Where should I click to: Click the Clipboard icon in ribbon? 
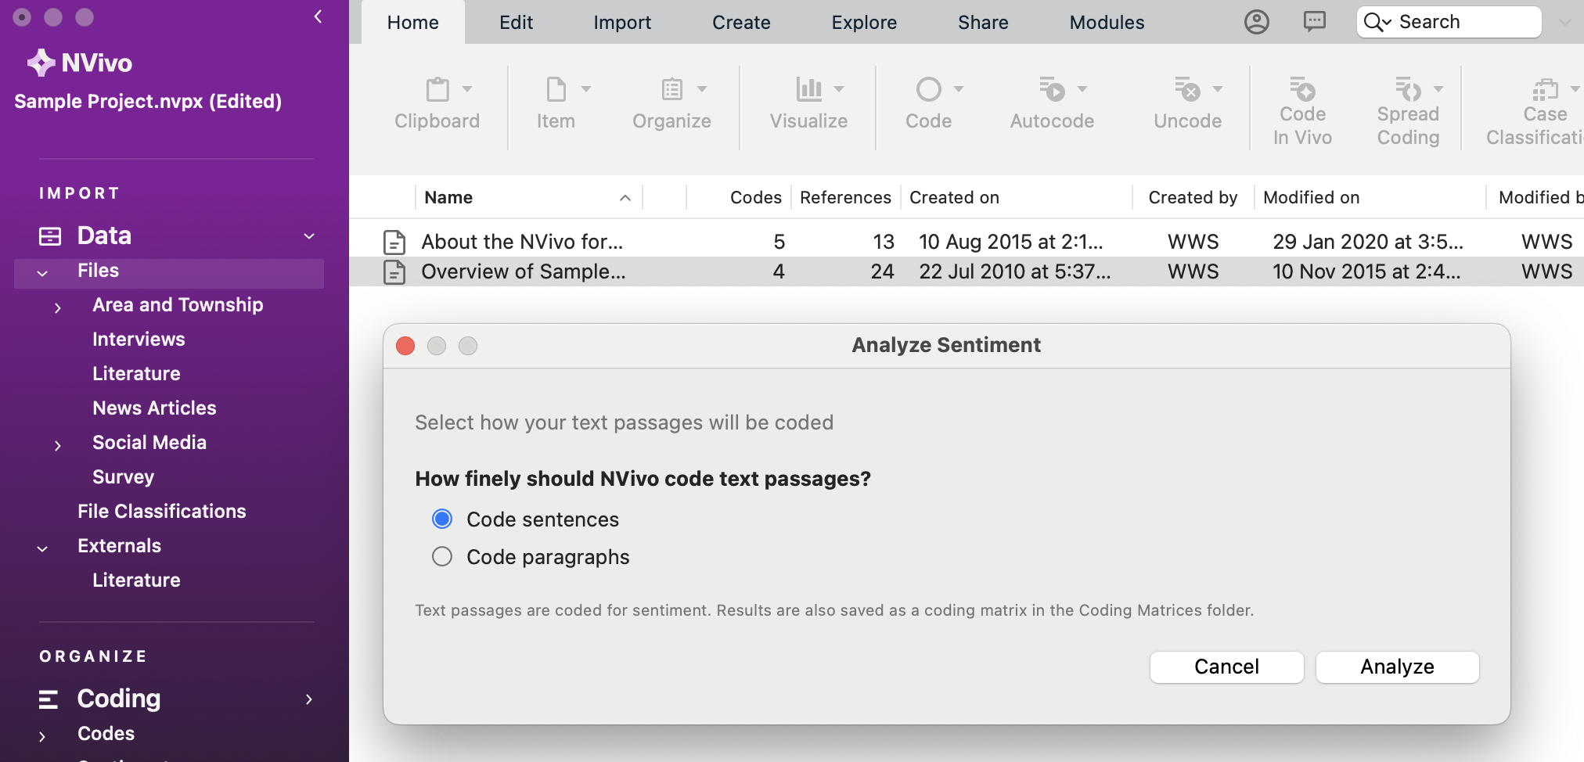coord(437,90)
